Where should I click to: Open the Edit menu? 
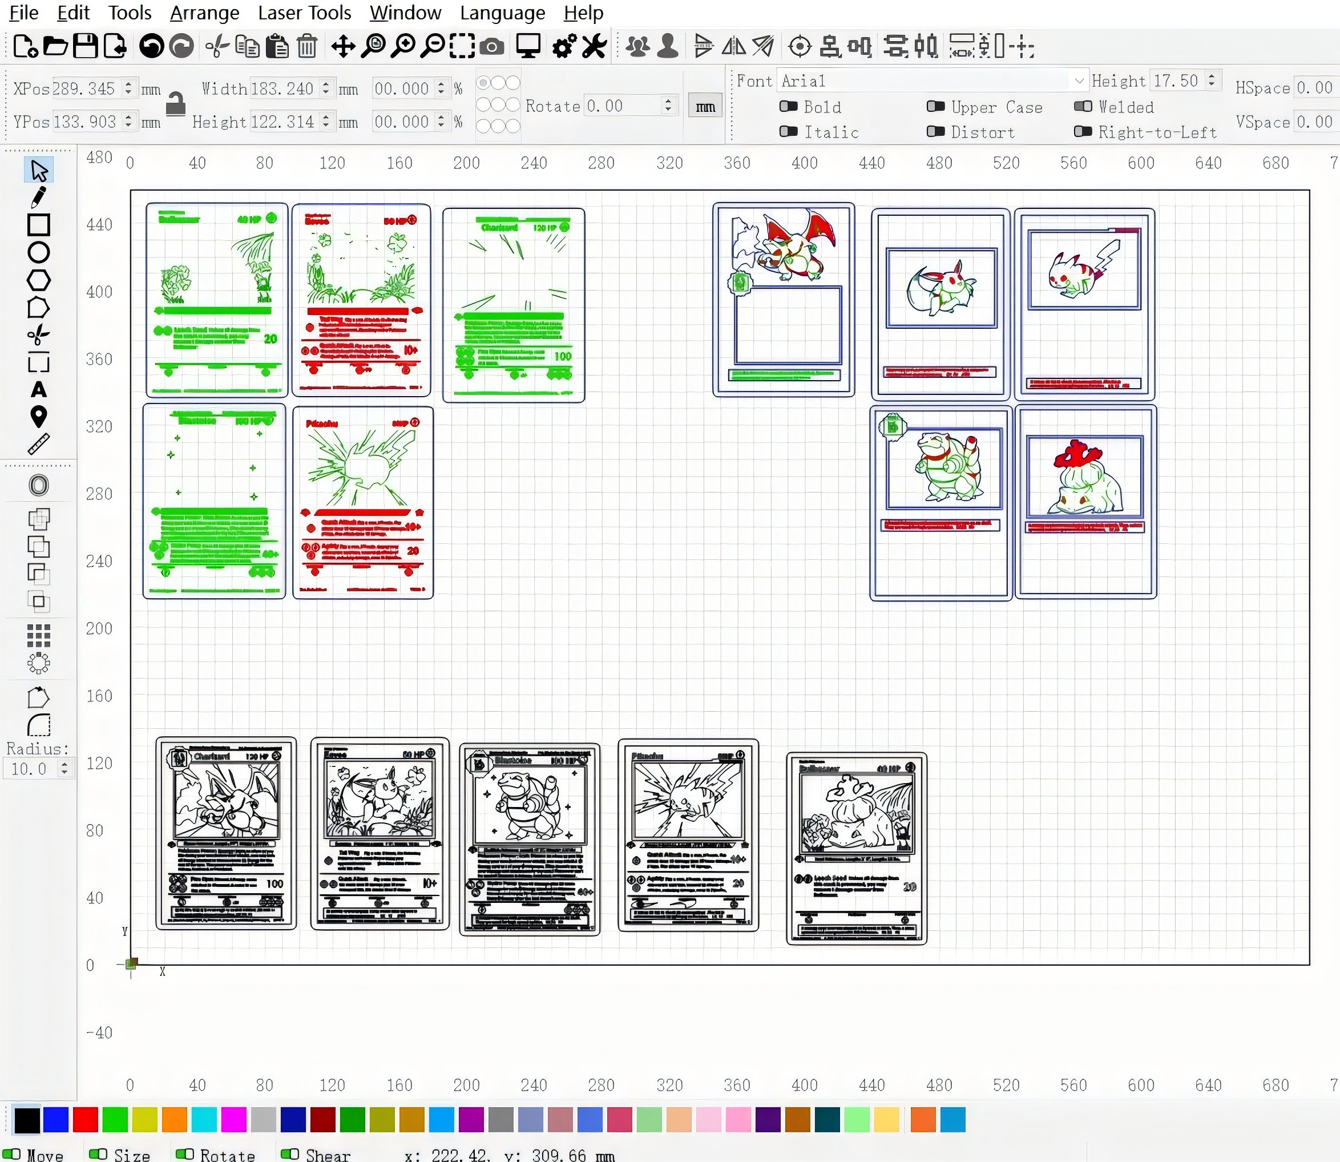click(73, 13)
